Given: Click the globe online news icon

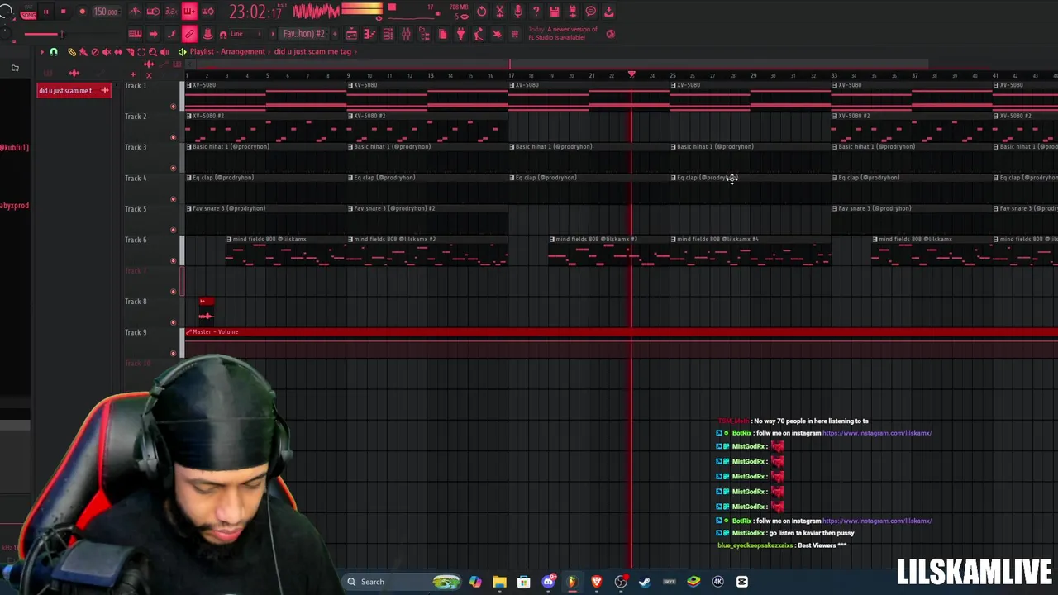Looking at the screenshot, I should [611, 34].
